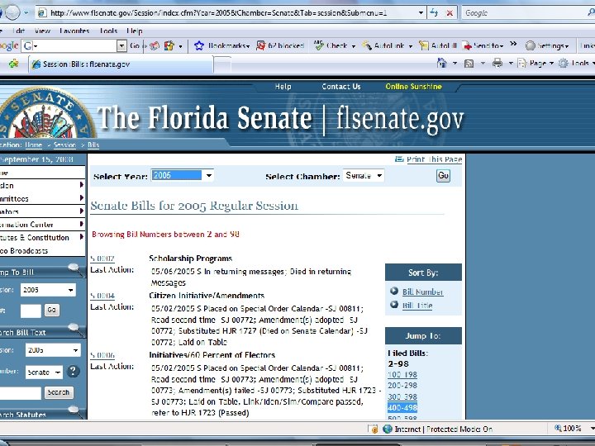The image size is (595, 446).
Task: Click the RSS feeds icon
Action: point(469,64)
